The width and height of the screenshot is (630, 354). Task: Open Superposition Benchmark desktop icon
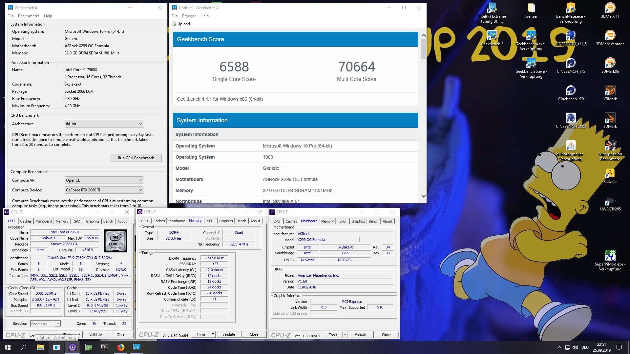(x=610, y=151)
